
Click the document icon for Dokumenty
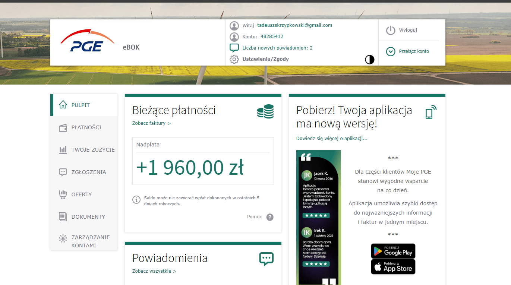coord(63,216)
